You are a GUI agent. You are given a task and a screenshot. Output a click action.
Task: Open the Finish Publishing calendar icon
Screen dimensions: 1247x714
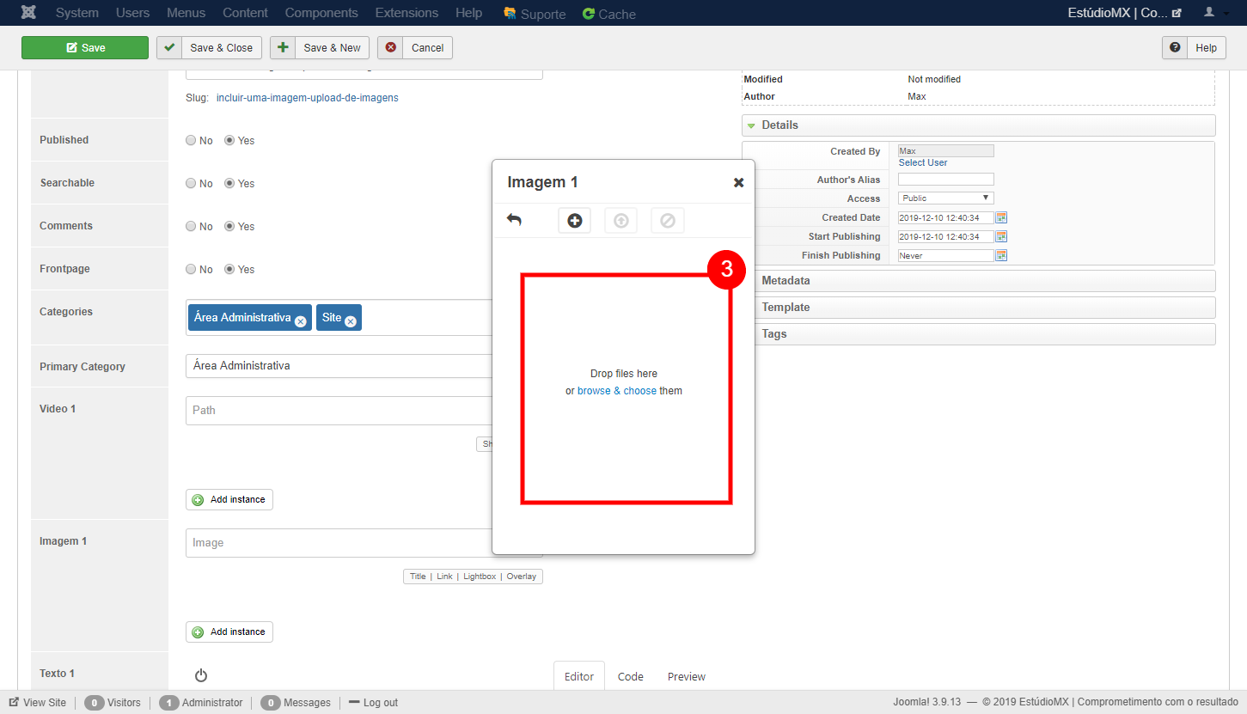click(1001, 255)
